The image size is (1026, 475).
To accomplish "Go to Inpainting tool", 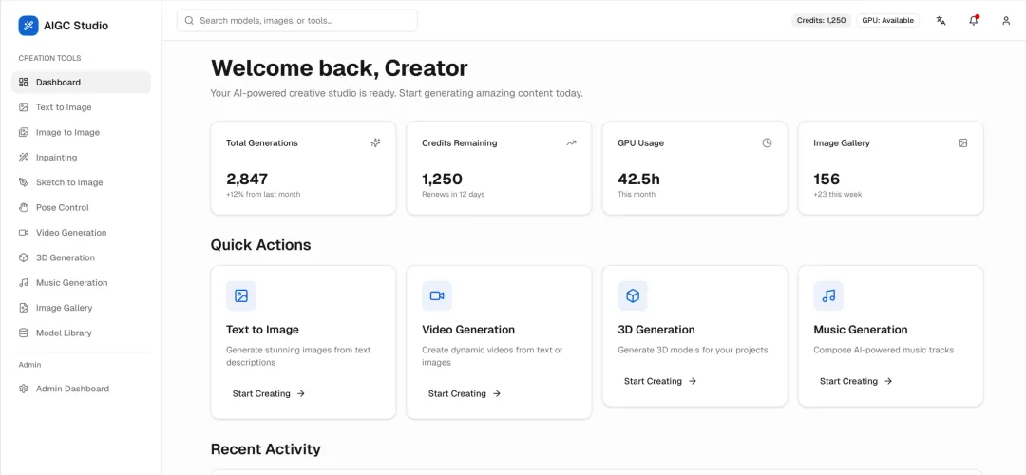I will pos(81,157).
